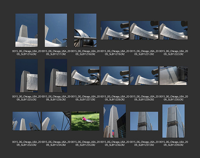Click the filename label ending 5L8Y1237.CR2
Screen dimensions: 200x158
[144, 144]
